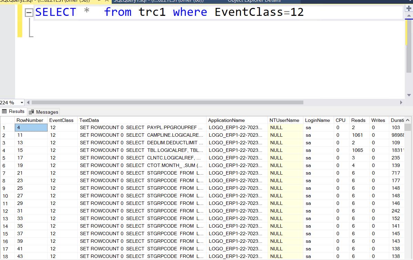Image resolution: width=413 pixels, height=260 pixels.
Task: Click TextData cell containing DEDLIM.DEDUCTLIMIT
Action: tap(142, 143)
